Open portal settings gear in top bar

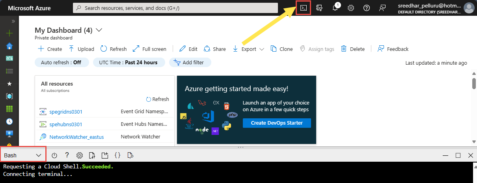pos(351,8)
